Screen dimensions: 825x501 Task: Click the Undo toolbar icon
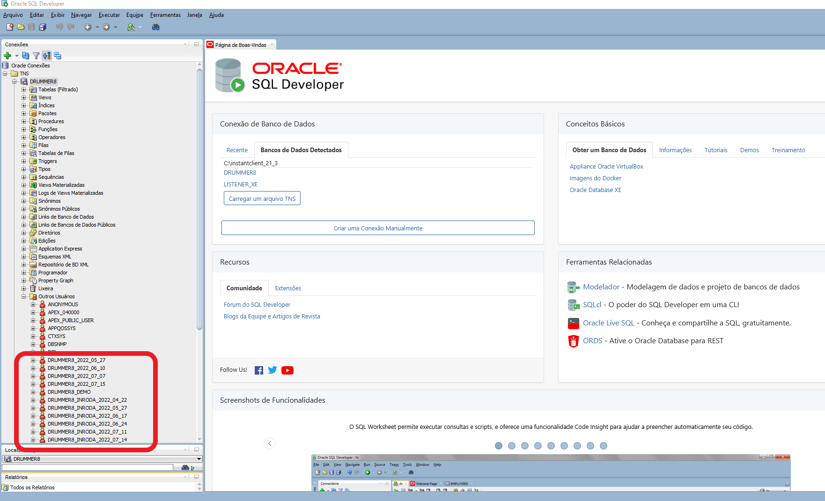(x=59, y=27)
